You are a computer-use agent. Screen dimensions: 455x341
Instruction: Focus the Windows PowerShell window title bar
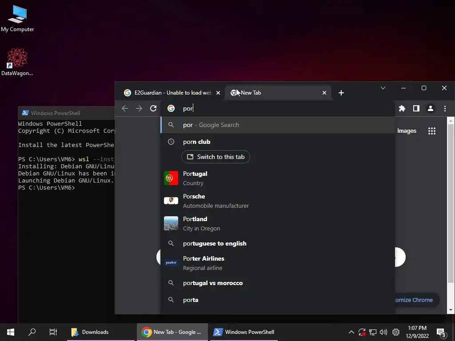[67, 113]
